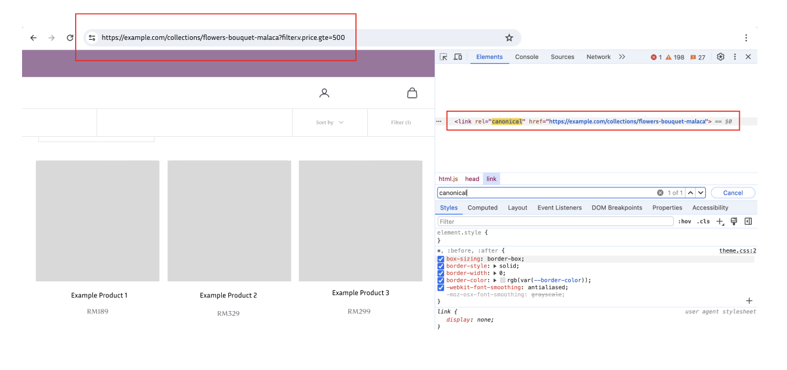Open the Chrome three-dot menu
Screen dimensions: 787x370
point(746,37)
